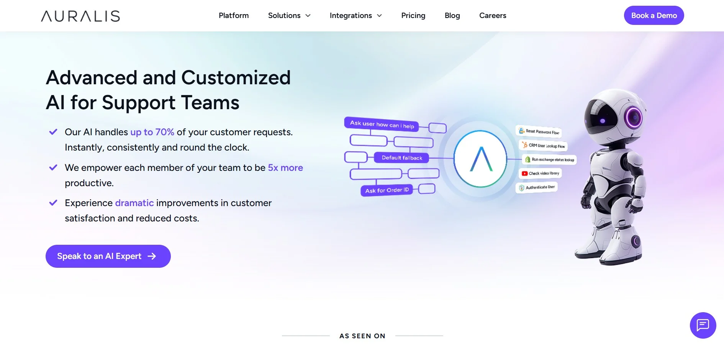Click the checkmark beside 'We empower each member'

(x=53, y=167)
